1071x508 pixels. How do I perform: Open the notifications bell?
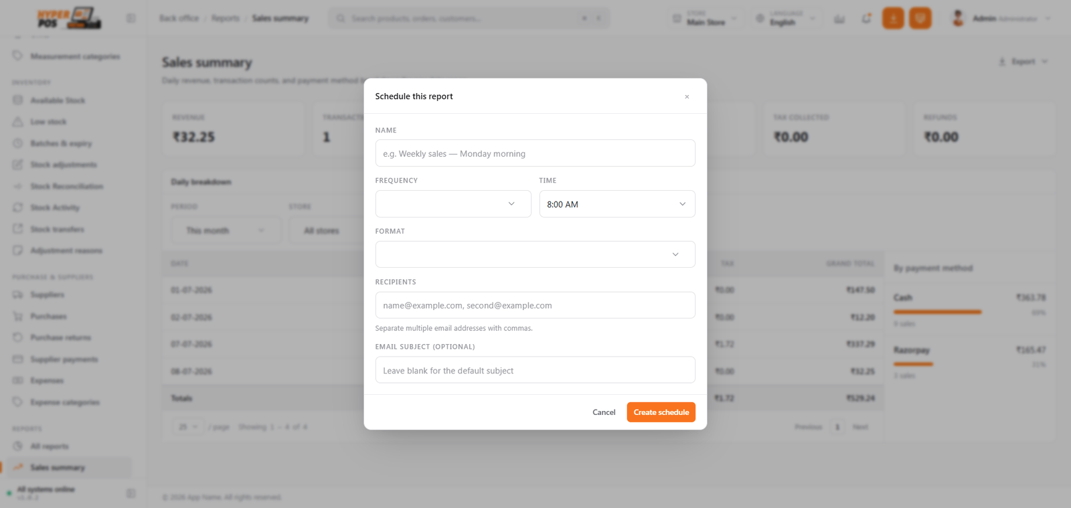pyautogui.click(x=866, y=18)
